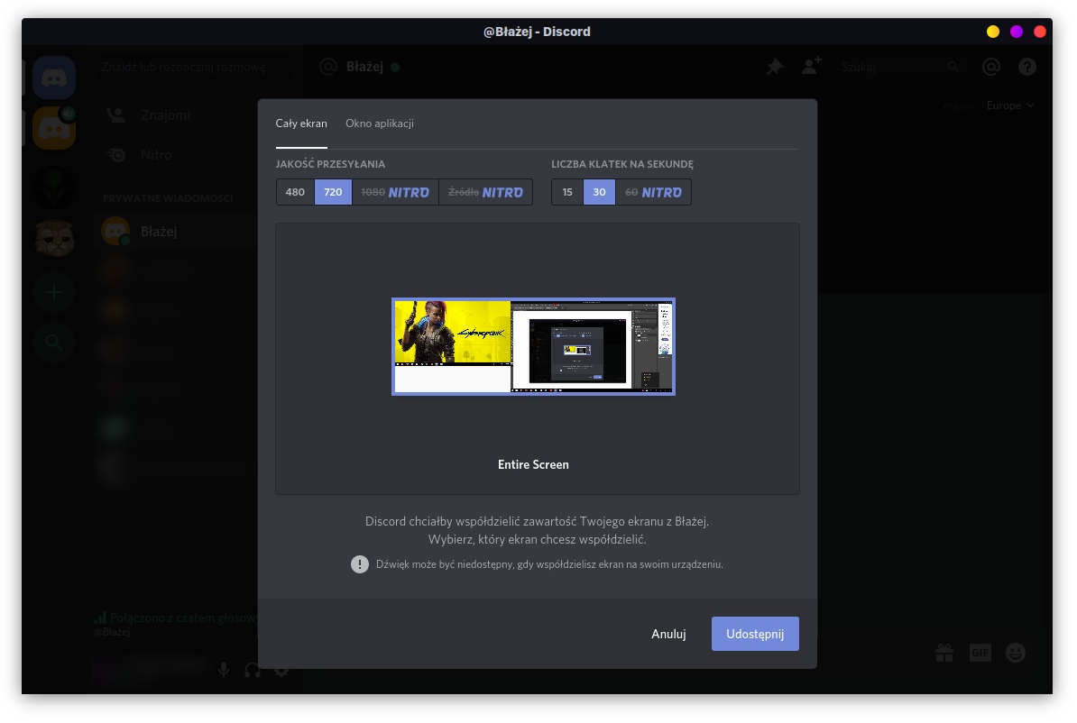Open the Europe region dropdown
The width and height of the screenshot is (1077, 723).
[x=1009, y=105]
